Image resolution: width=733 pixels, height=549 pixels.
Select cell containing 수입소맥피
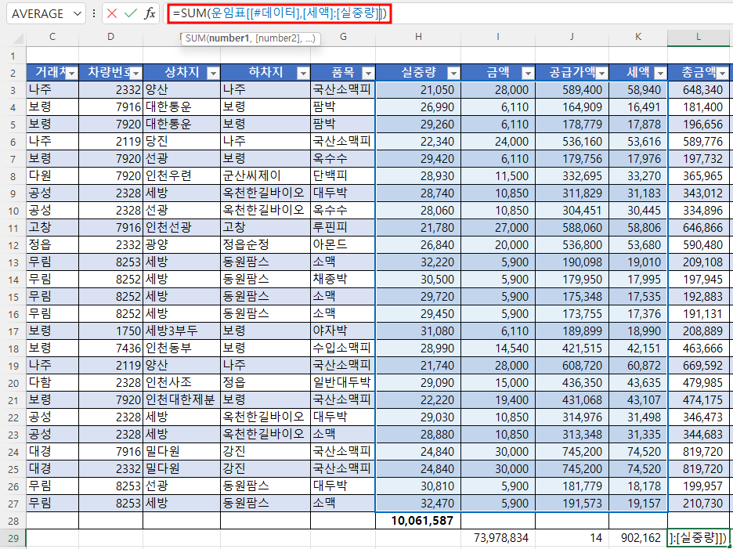(x=343, y=349)
